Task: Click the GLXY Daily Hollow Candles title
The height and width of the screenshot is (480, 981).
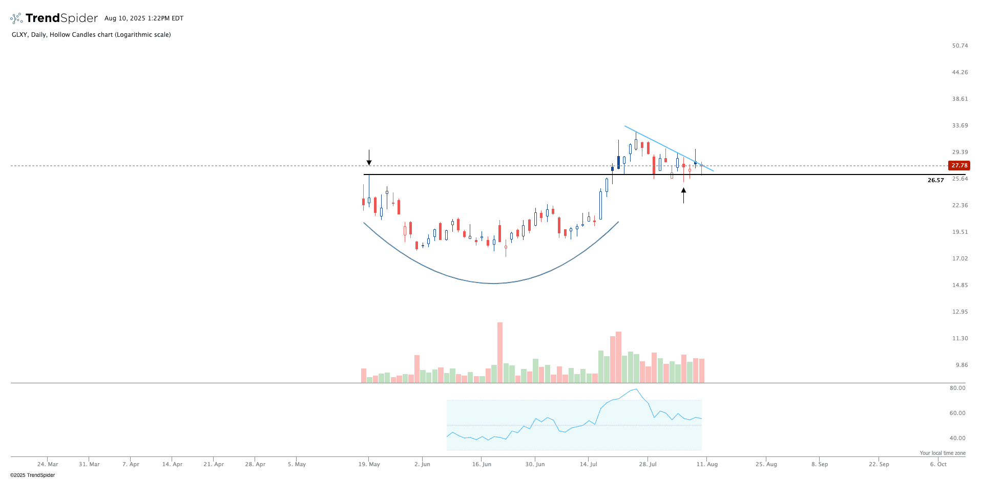Action: coord(91,35)
